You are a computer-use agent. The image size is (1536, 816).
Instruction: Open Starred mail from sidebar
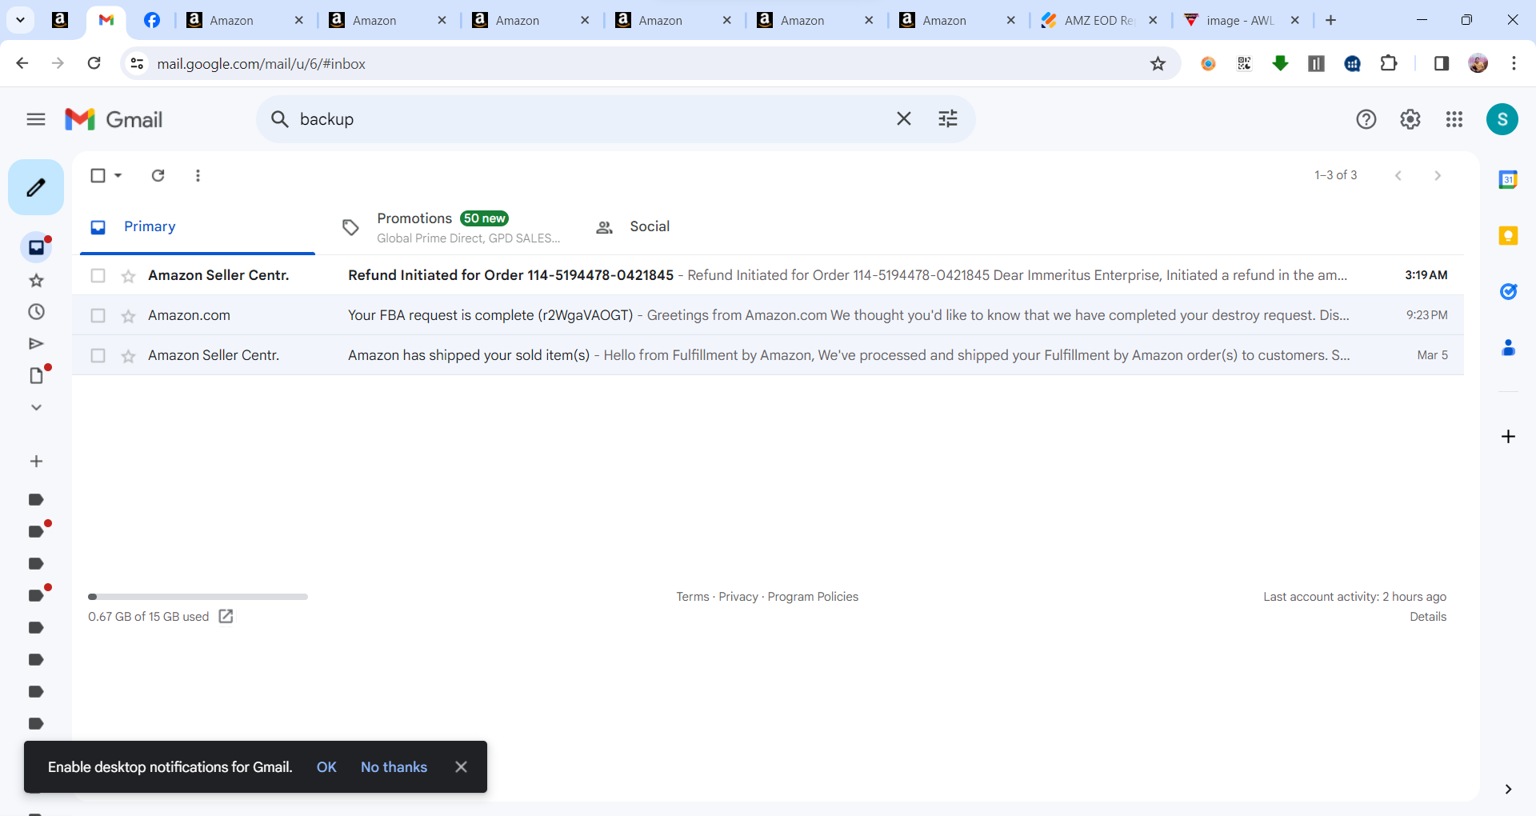pos(36,280)
